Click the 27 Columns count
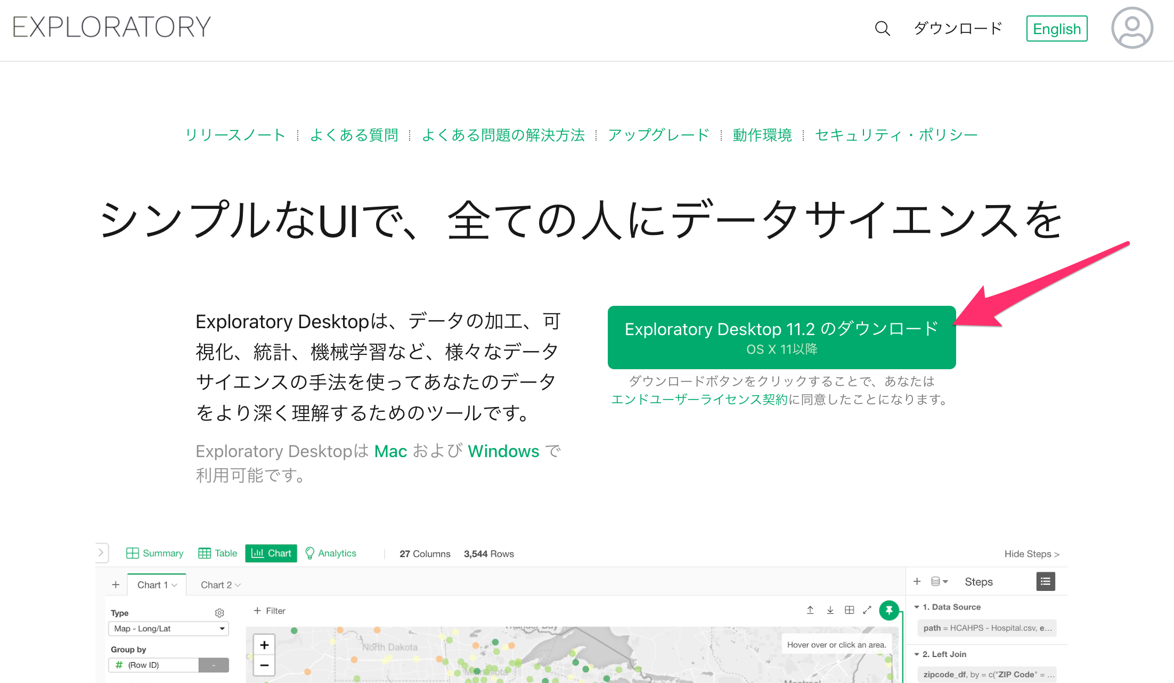The height and width of the screenshot is (683, 1174). coord(425,554)
